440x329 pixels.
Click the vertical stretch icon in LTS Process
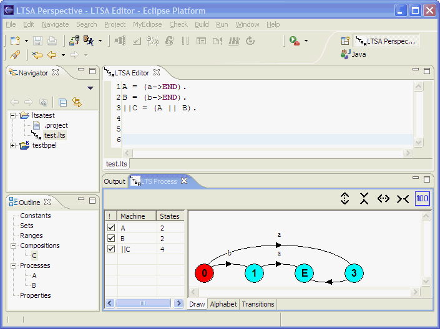point(345,199)
